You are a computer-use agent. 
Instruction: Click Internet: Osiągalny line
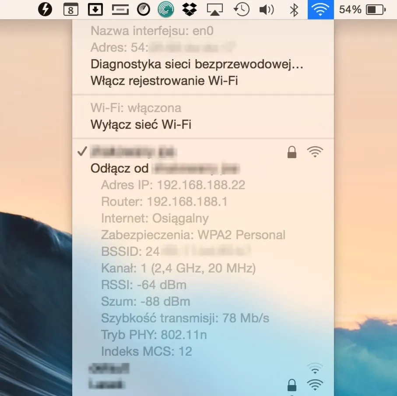tap(203, 219)
